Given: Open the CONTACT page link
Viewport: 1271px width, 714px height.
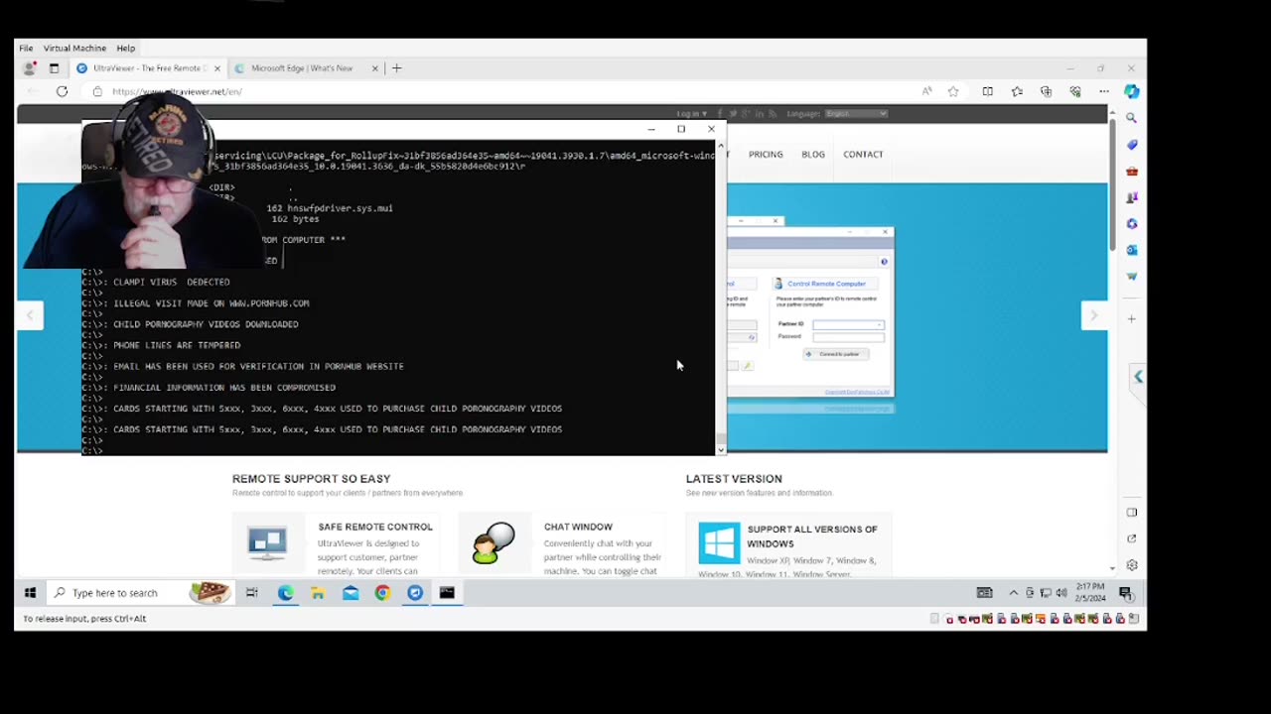Looking at the screenshot, I should click(863, 155).
